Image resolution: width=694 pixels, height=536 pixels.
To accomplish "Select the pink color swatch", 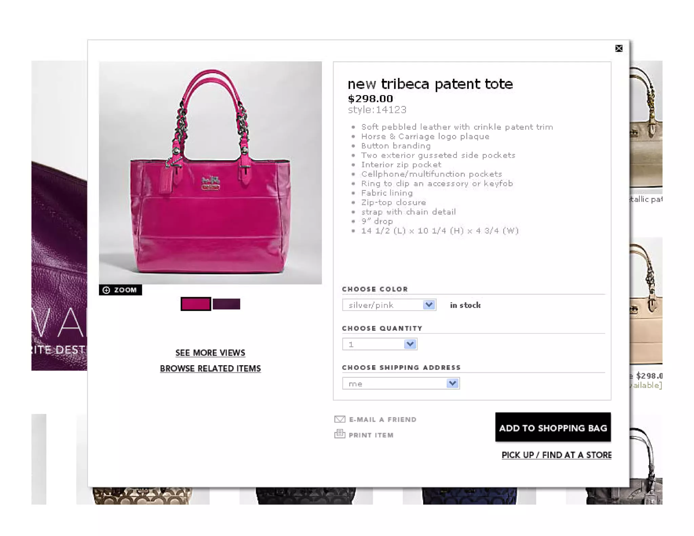I will [196, 304].
